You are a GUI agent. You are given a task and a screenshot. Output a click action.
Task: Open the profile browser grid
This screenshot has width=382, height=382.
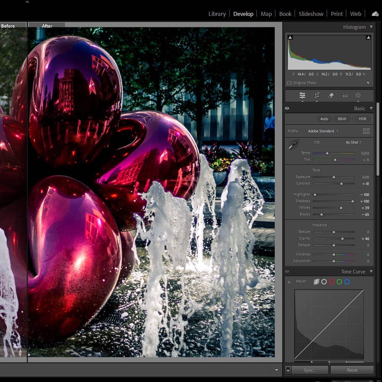[366, 131]
